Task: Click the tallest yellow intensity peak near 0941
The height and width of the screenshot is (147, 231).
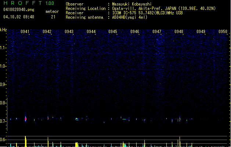Action: [26, 141]
